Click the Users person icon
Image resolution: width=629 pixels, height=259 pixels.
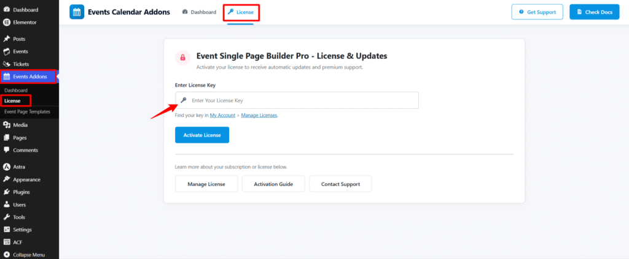pyautogui.click(x=6, y=205)
